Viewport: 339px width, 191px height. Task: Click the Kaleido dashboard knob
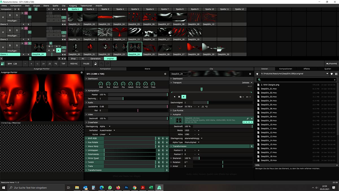click(x=130, y=84)
